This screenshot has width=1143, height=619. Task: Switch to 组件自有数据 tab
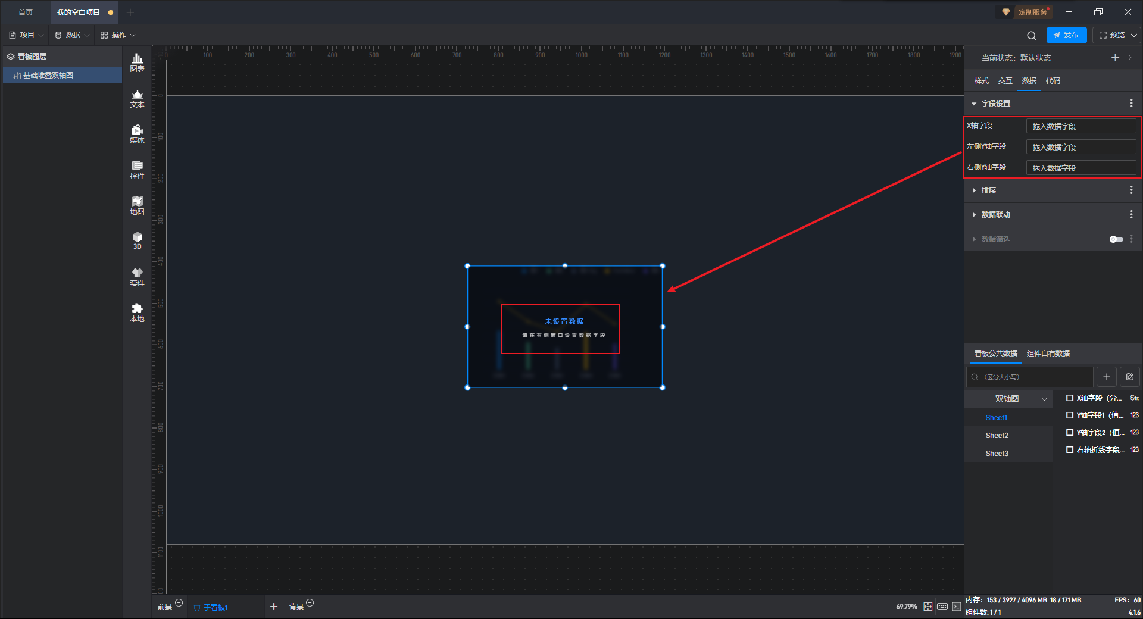(x=1048, y=354)
